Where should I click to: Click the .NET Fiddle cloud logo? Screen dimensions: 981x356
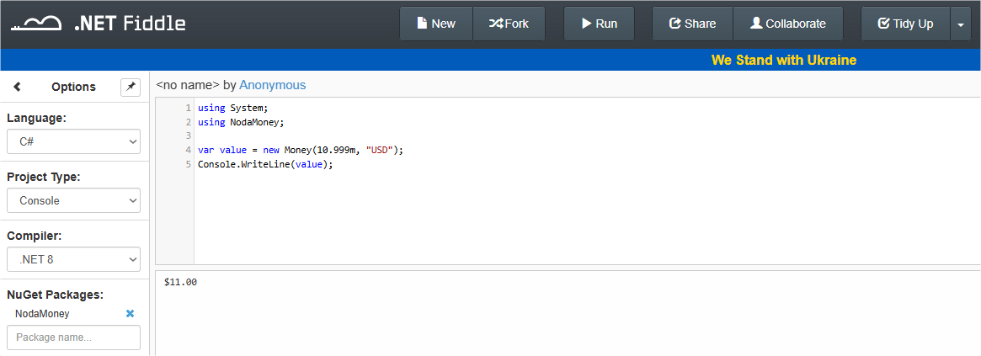(36, 24)
